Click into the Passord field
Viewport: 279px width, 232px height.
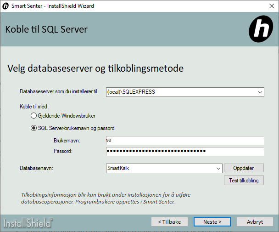[184, 151]
